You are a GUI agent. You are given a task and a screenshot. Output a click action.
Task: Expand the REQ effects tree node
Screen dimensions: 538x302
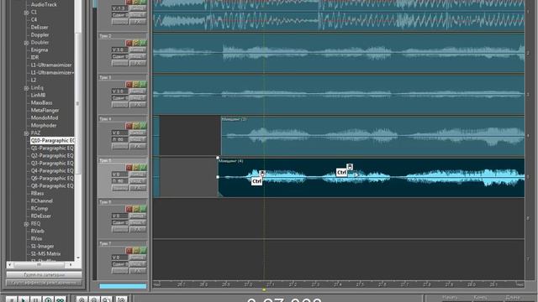[x=26, y=224]
